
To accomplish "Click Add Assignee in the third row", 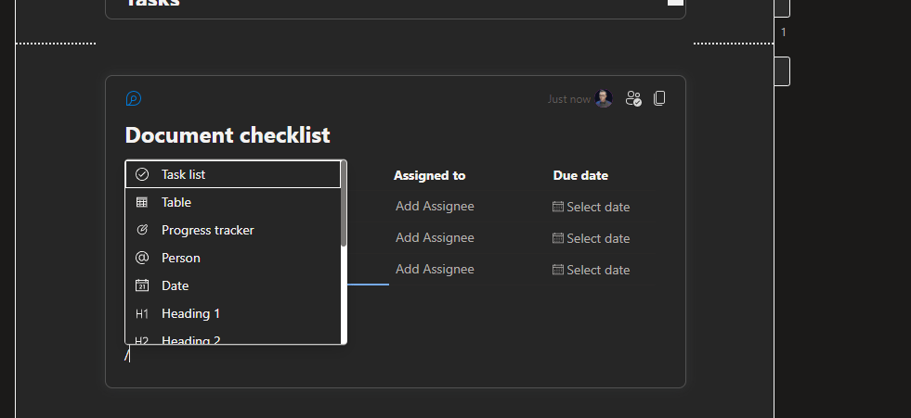I will tap(435, 270).
